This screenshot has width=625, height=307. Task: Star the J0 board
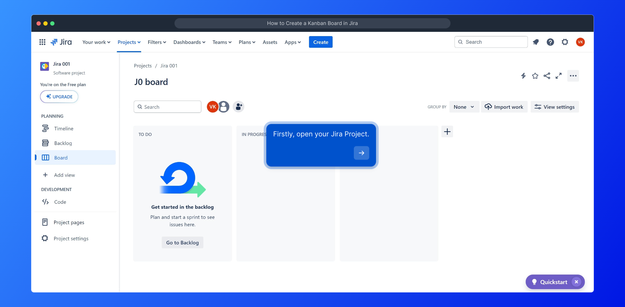click(x=535, y=76)
